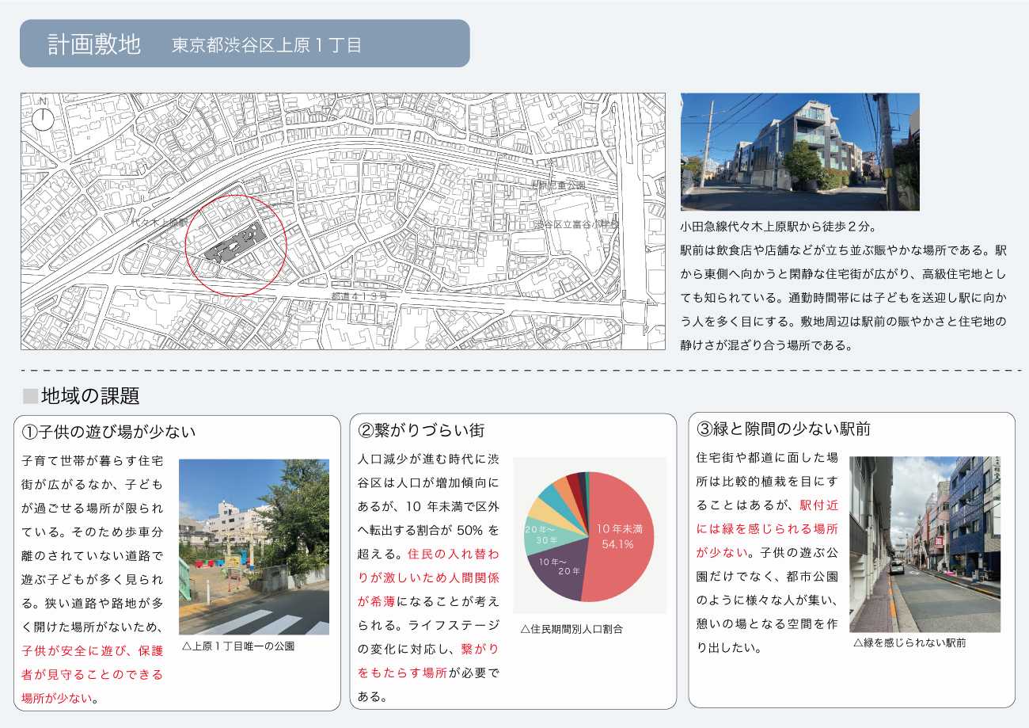The width and height of the screenshot is (1029, 728).
Task: Click the 都道４１３号 road label on the map
Action: pyautogui.click(x=360, y=295)
